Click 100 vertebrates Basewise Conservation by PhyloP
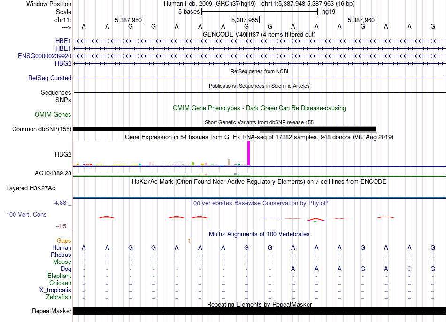 coord(259,203)
